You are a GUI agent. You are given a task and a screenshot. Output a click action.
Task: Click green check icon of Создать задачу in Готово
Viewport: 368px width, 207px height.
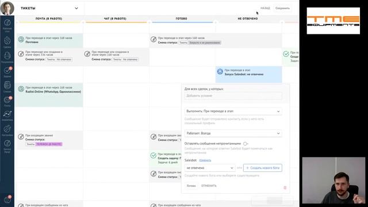tap(154, 155)
